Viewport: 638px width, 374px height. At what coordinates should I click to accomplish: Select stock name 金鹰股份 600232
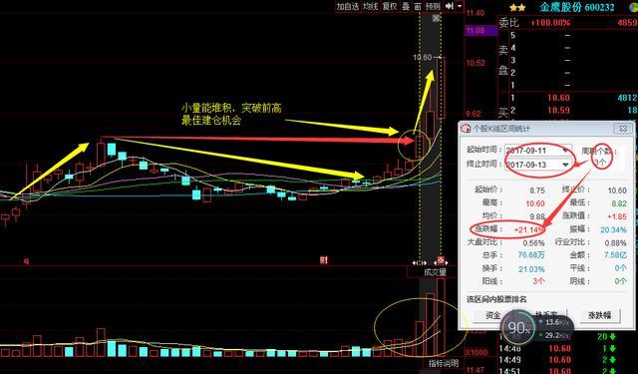[577, 7]
